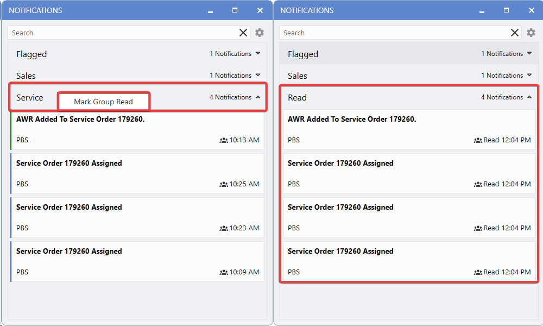Click the people icon beside 10:25 AM
Viewport: 543px width, 326px height.
tap(224, 184)
